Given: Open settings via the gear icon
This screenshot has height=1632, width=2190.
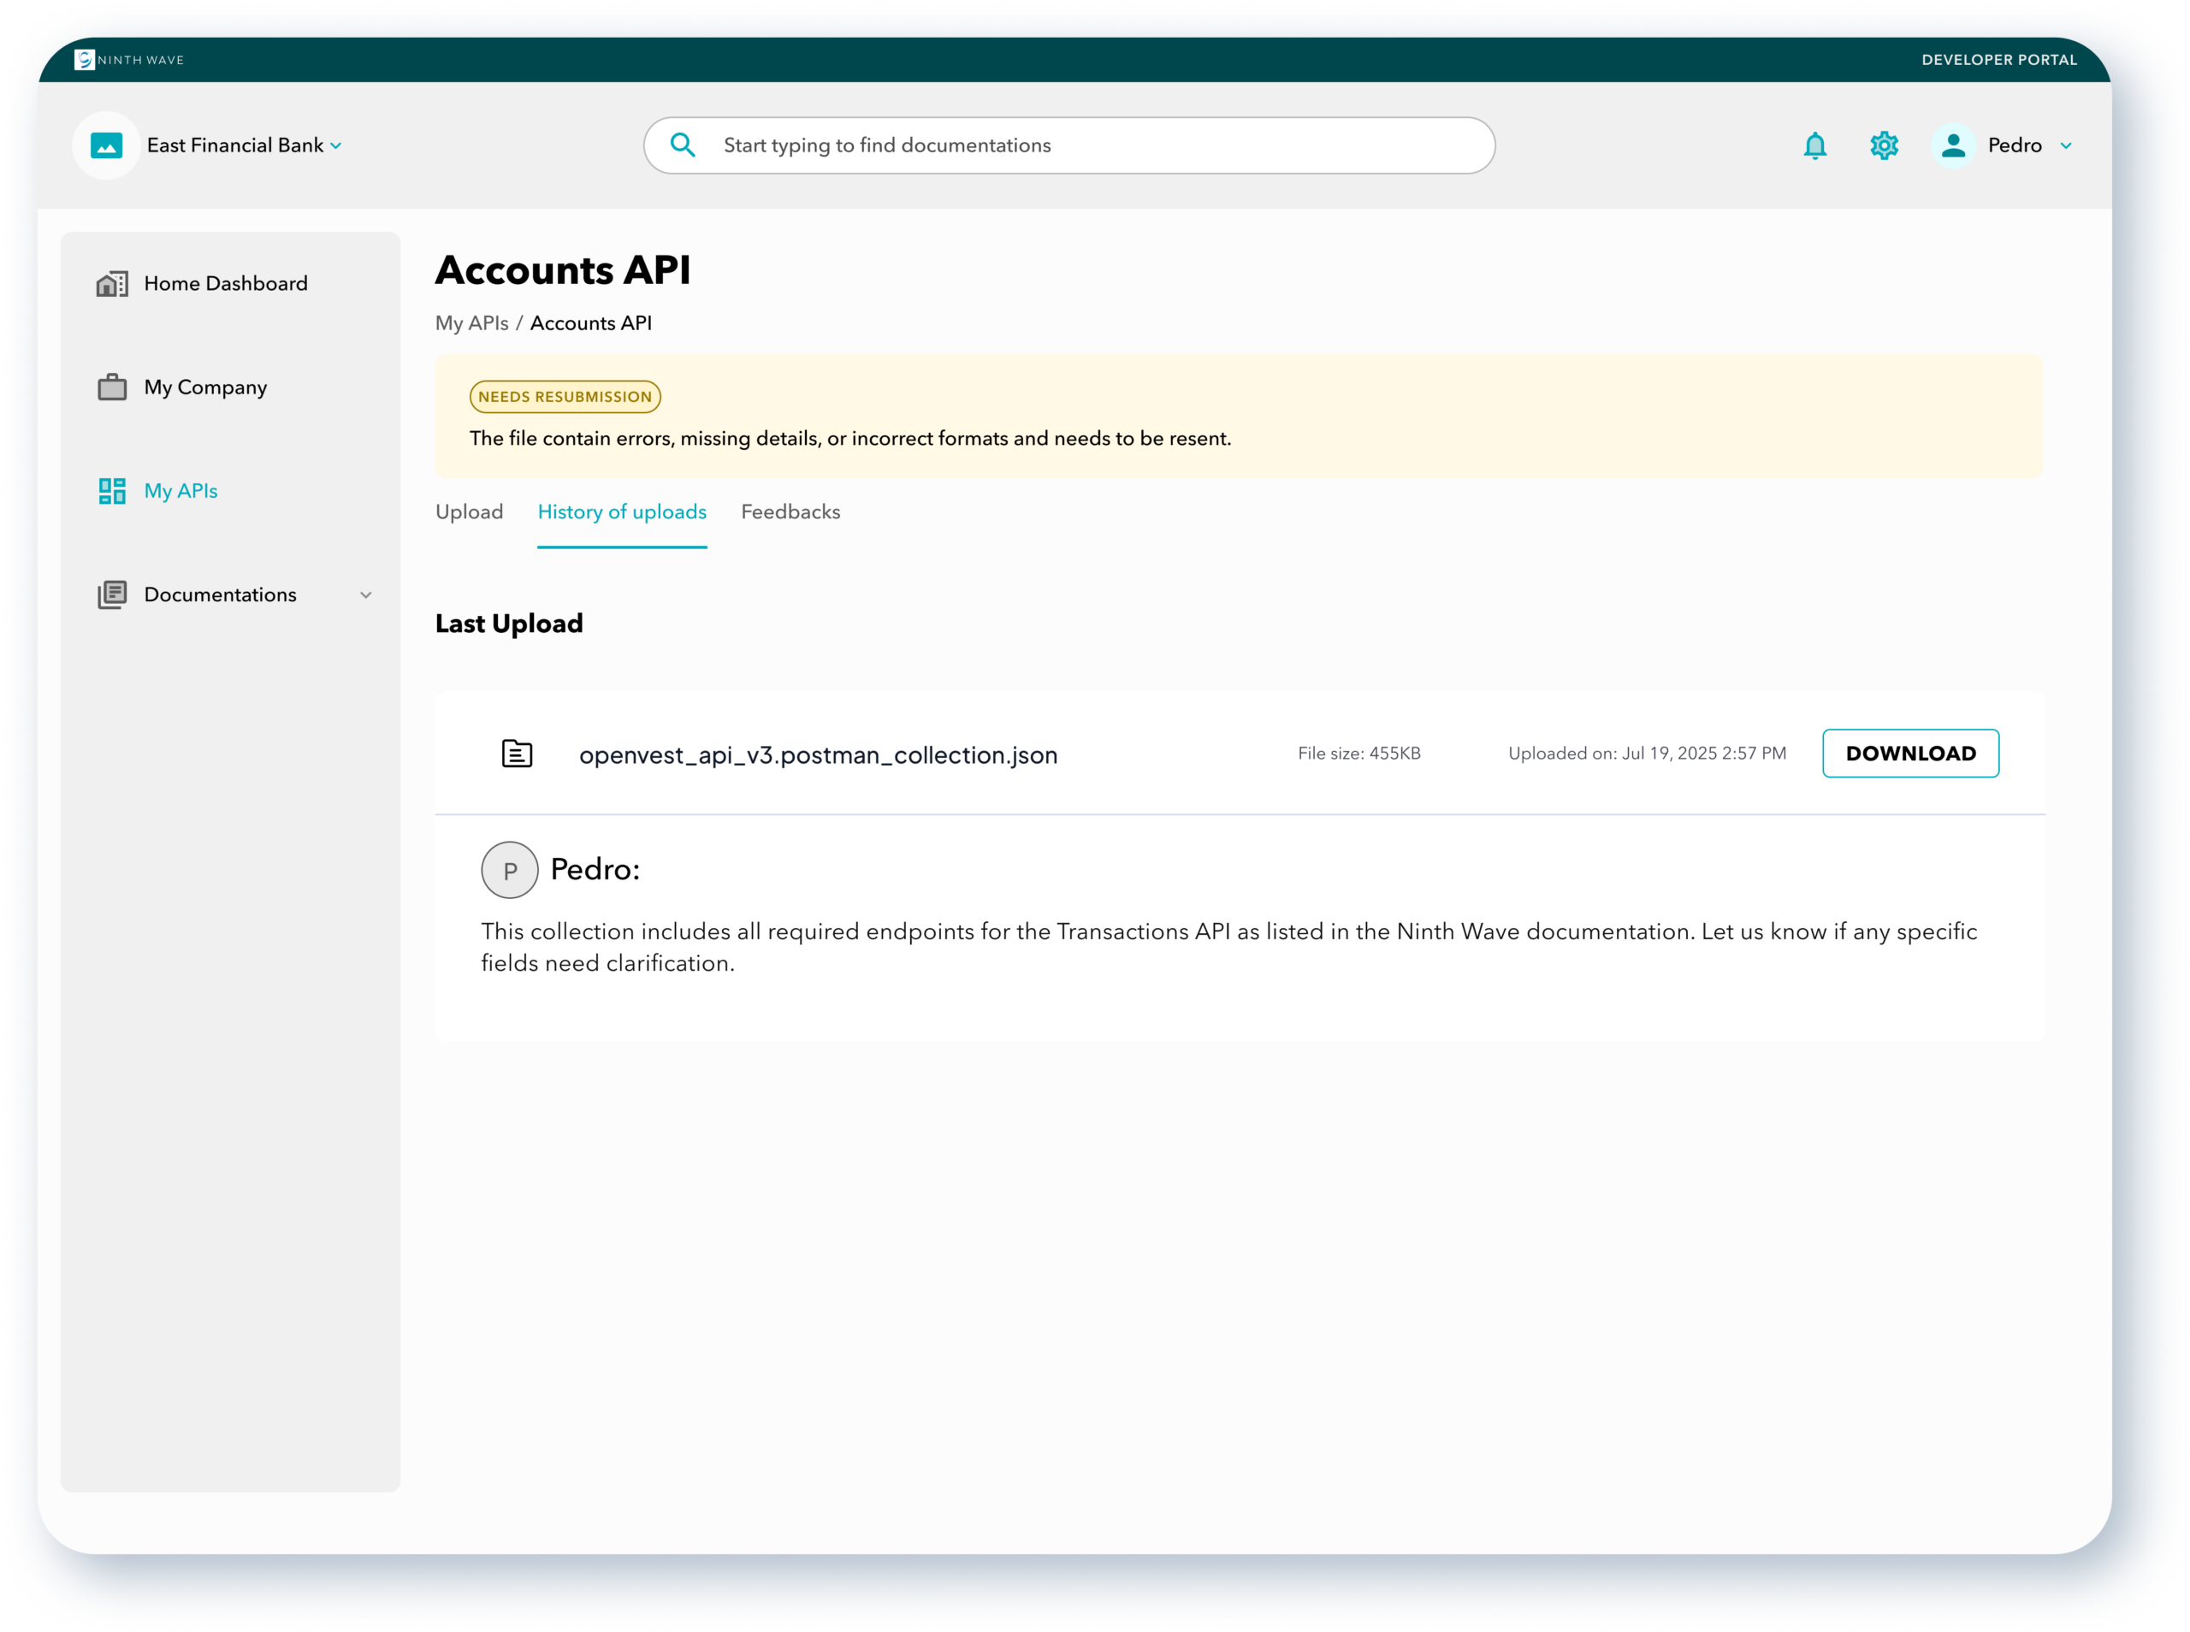Looking at the screenshot, I should [x=1884, y=145].
